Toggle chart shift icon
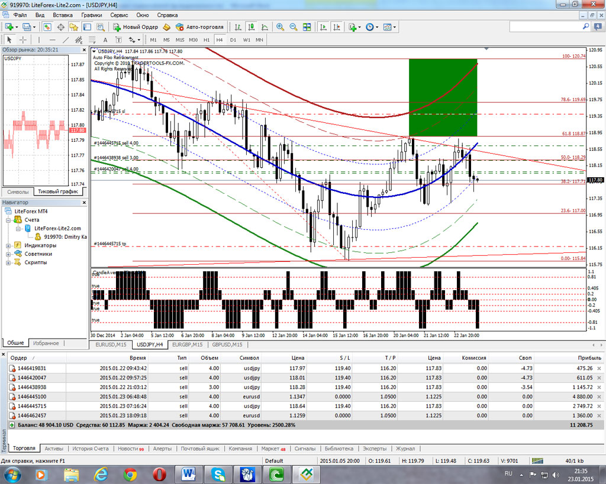The height and width of the screenshot is (484, 606). pos(336,27)
